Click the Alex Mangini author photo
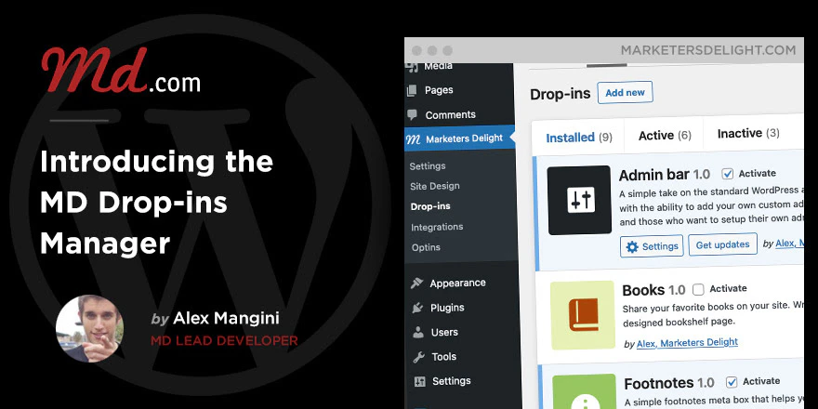 [x=90, y=328]
